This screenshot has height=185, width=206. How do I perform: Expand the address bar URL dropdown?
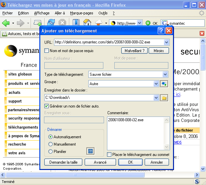coord(140,23)
